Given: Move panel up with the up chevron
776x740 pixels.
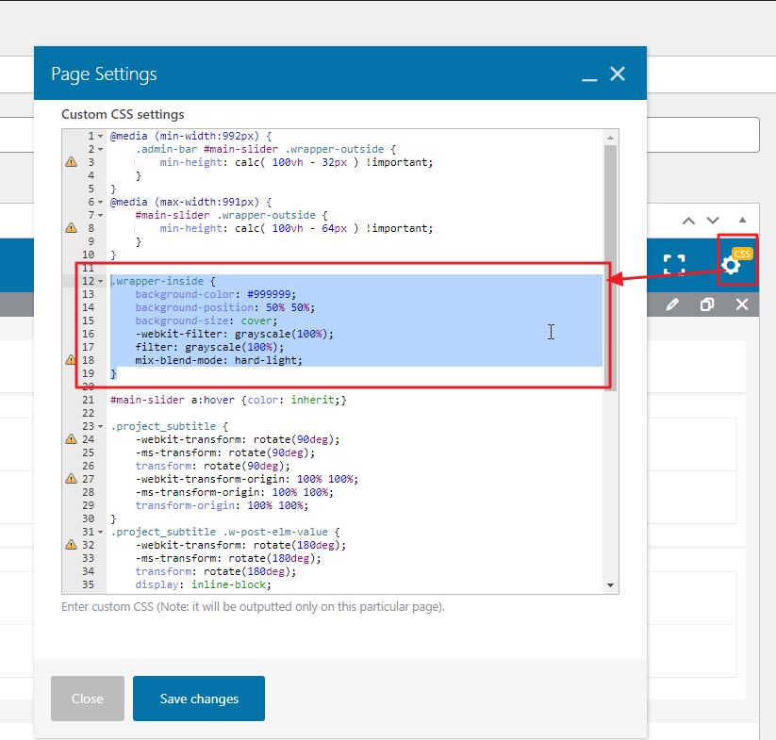Looking at the screenshot, I should [x=688, y=221].
